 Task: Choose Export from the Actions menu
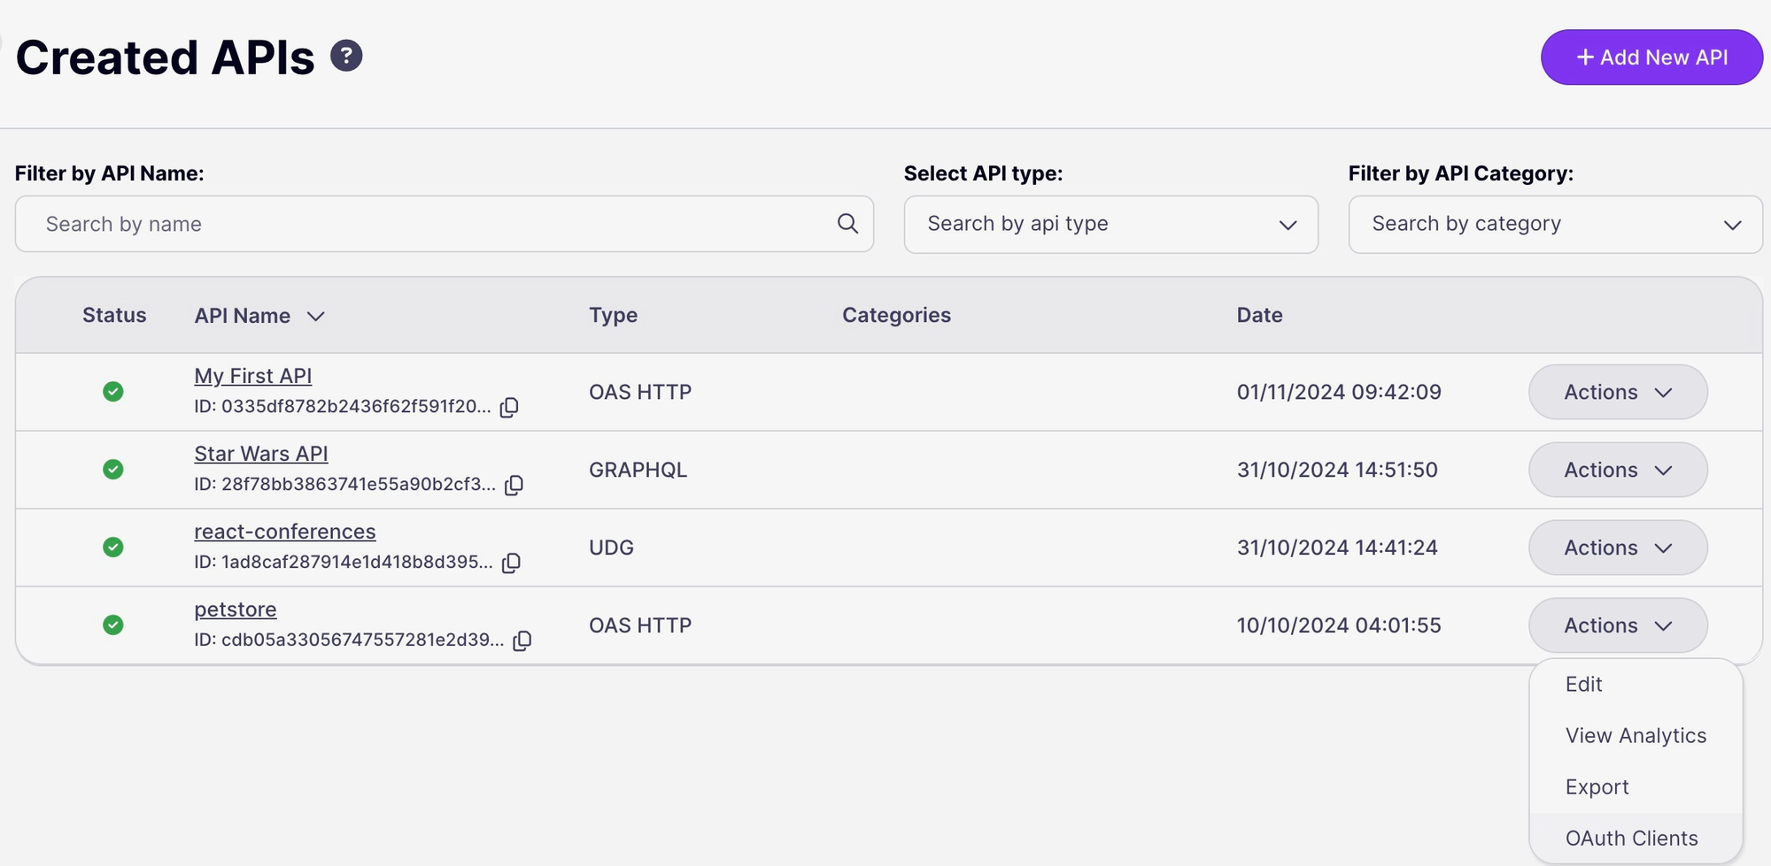click(x=1596, y=786)
